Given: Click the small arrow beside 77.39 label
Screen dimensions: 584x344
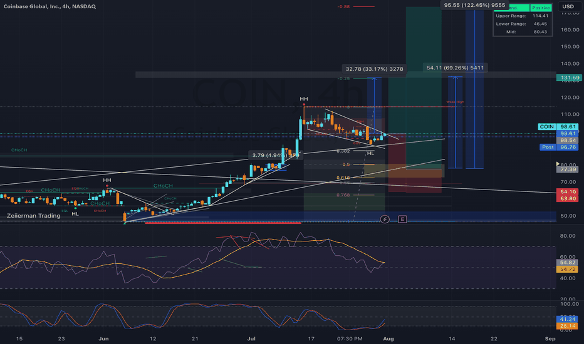Looking at the screenshot, I should 558,164.
